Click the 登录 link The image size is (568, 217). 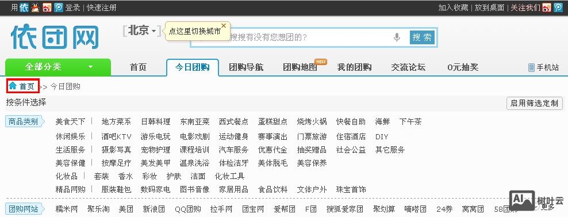click(x=73, y=7)
